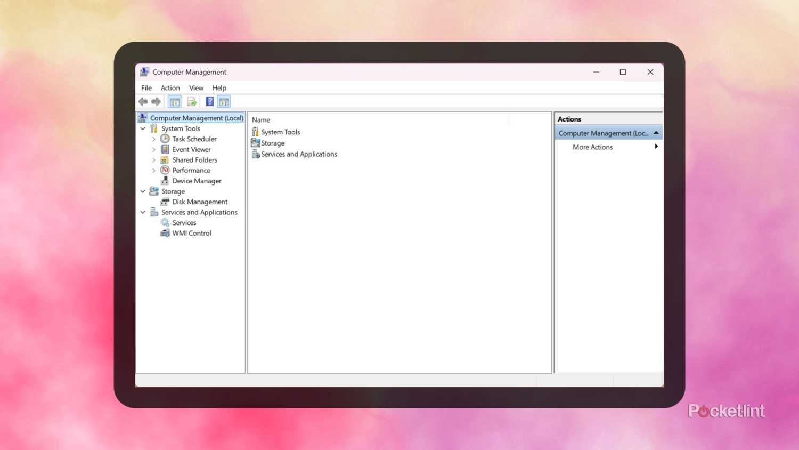Screen dimensions: 799x450
Task: Click the Event Viewer icon
Action: pyautogui.click(x=164, y=149)
